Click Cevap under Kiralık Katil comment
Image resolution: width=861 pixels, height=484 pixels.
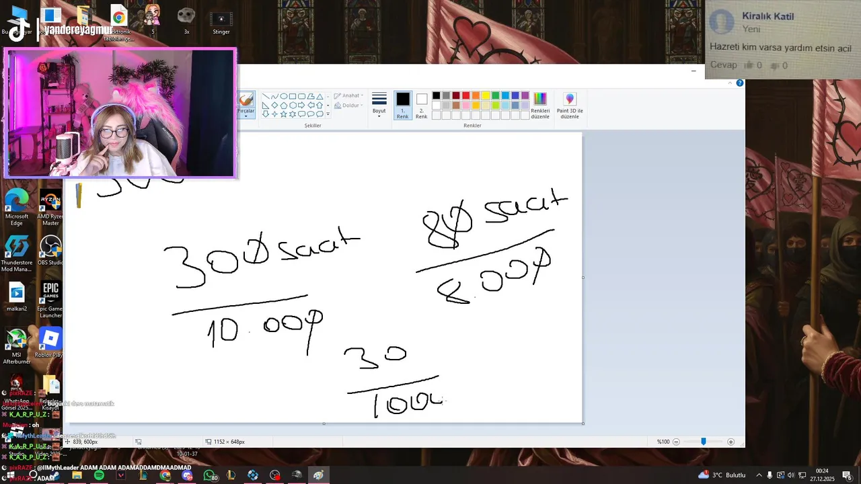pyautogui.click(x=724, y=65)
